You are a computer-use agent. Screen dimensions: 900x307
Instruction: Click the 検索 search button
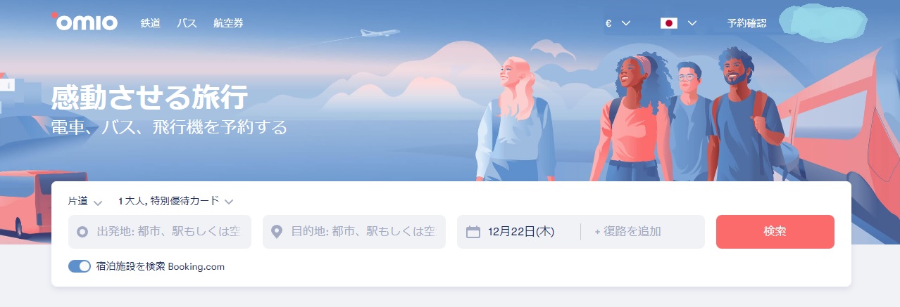775,232
